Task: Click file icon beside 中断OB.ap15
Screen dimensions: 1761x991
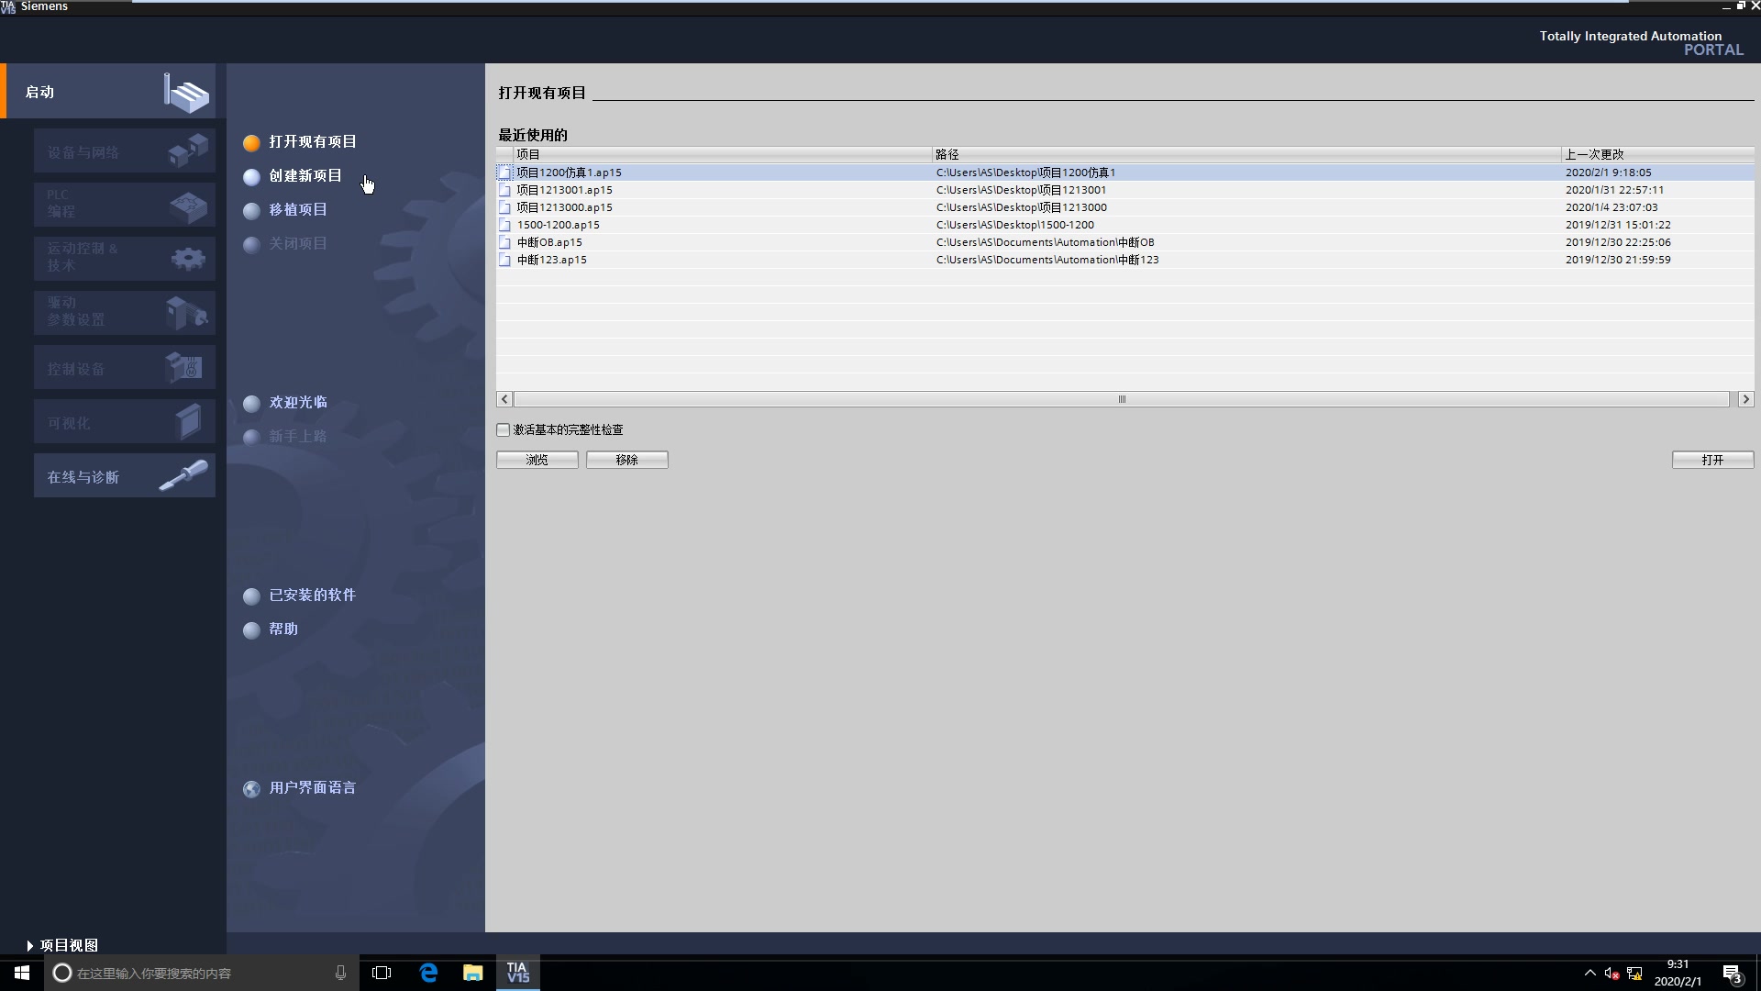Action: coord(504,242)
